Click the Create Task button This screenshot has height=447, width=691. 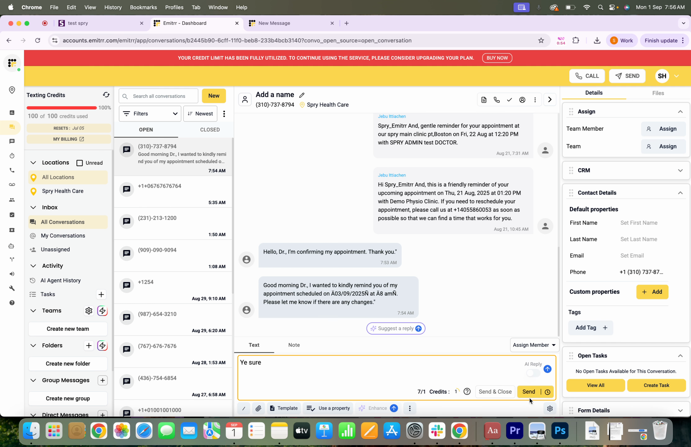(656, 385)
